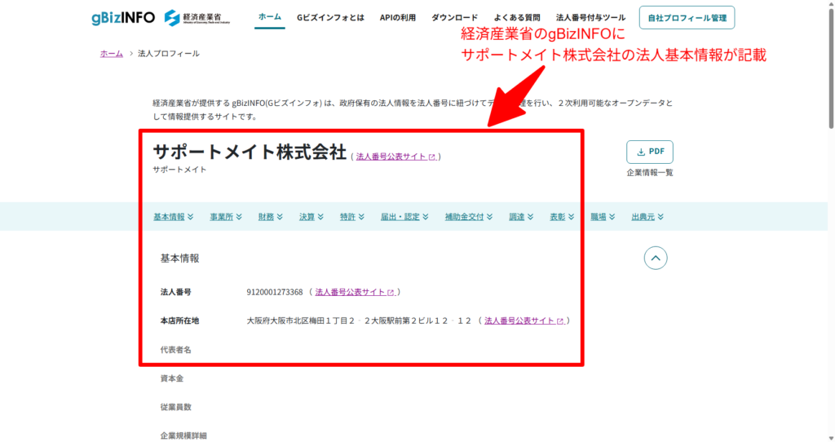The image size is (835, 442).
Task: Click external-link icon in 法人番号 row
Action: pos(391,293)
